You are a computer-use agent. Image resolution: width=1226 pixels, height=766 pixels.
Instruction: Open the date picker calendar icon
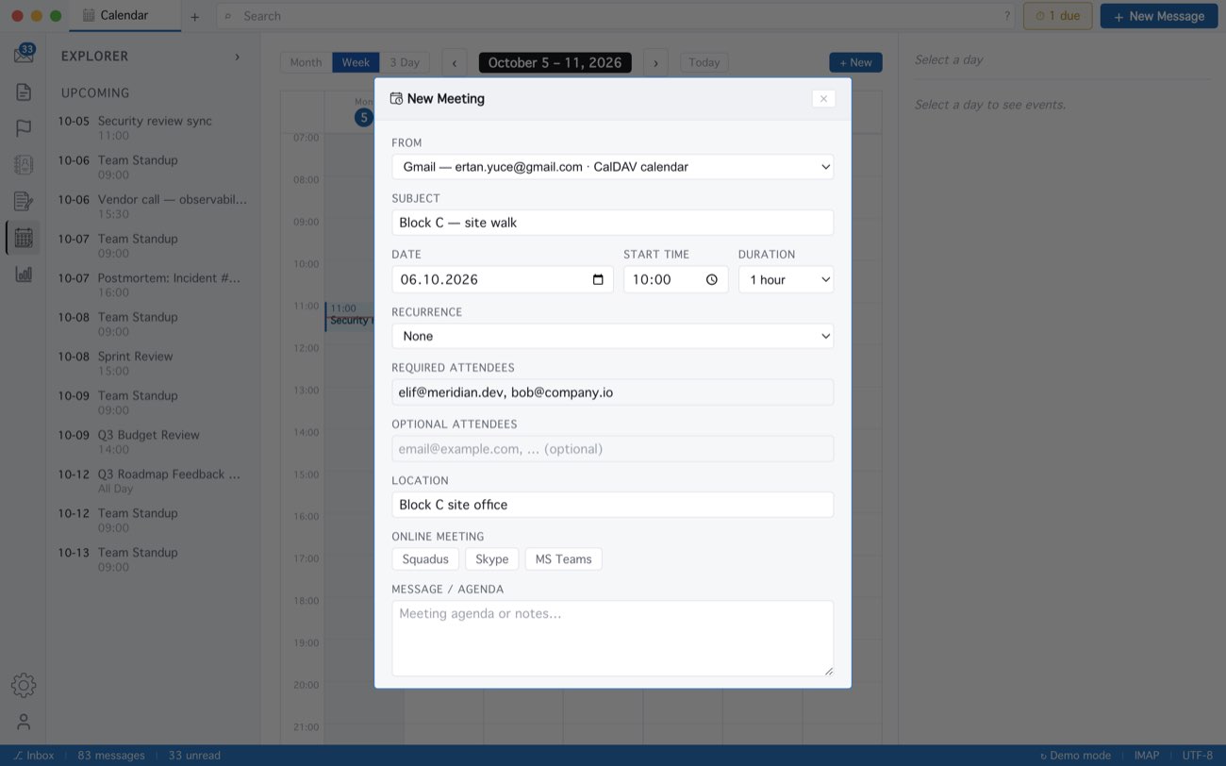(598, 279)
